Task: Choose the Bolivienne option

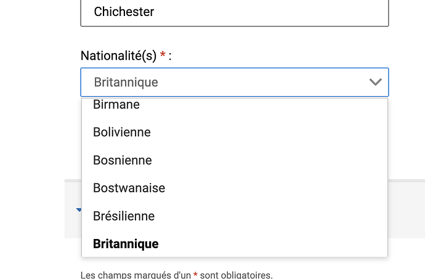Action: tap(122, 132)
